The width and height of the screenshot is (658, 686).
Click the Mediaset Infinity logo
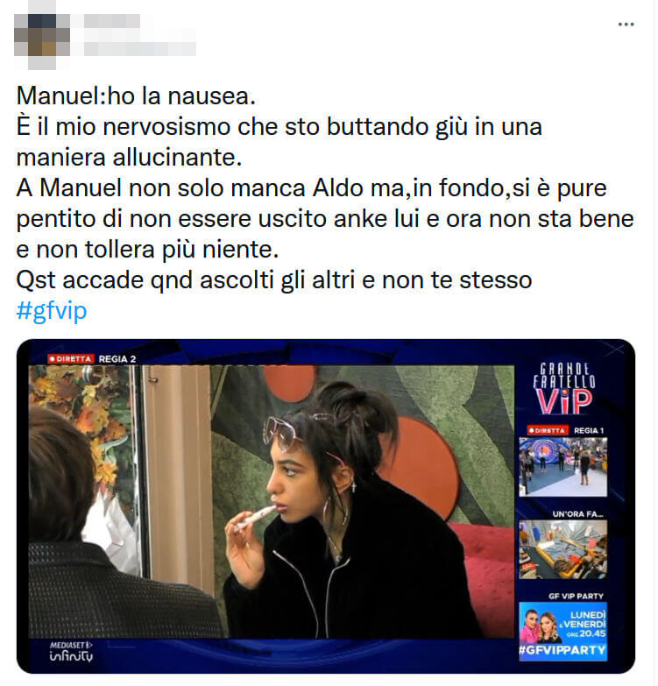click(71, 652)
